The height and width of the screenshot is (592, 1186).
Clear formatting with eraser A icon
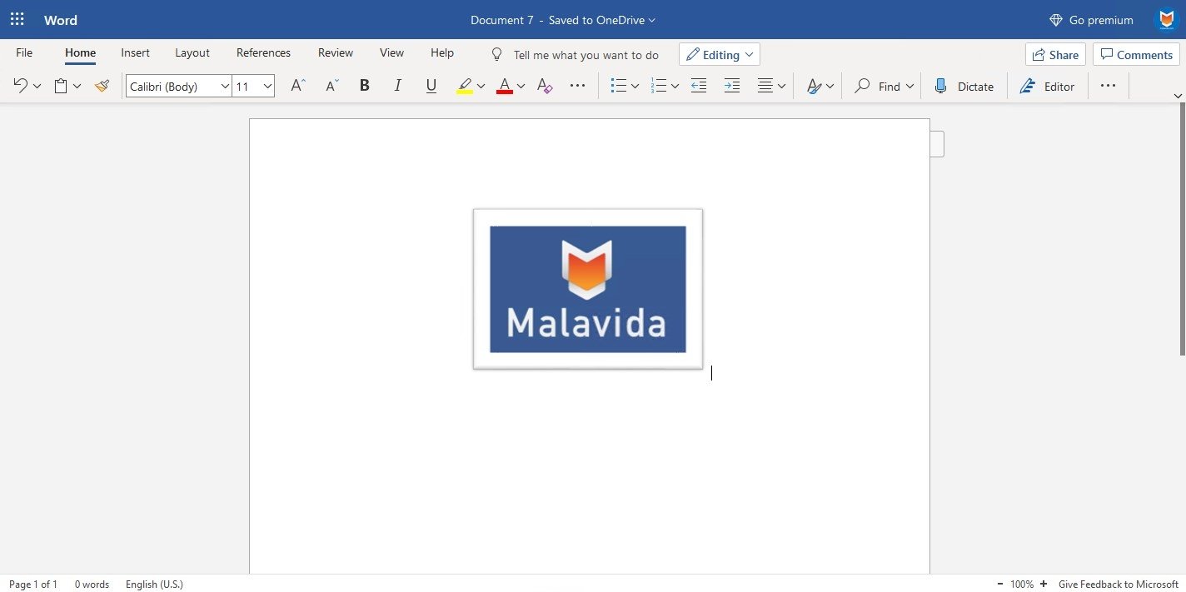[545, 86]
